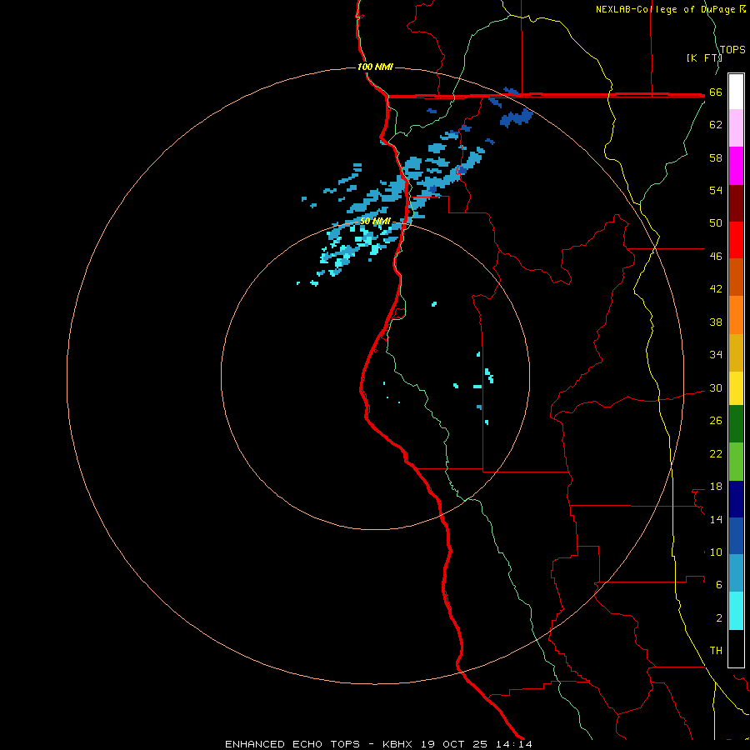Click the light pink legend swatch
The width and height of the screenshot is (750, 750).
point(736,128)
